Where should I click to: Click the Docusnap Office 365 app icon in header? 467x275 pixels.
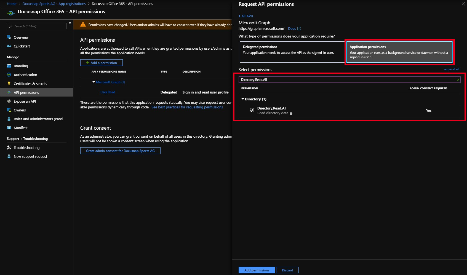coord(11,13)
